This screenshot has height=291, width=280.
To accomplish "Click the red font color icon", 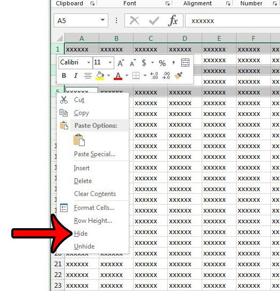I will tap(118, 76).
